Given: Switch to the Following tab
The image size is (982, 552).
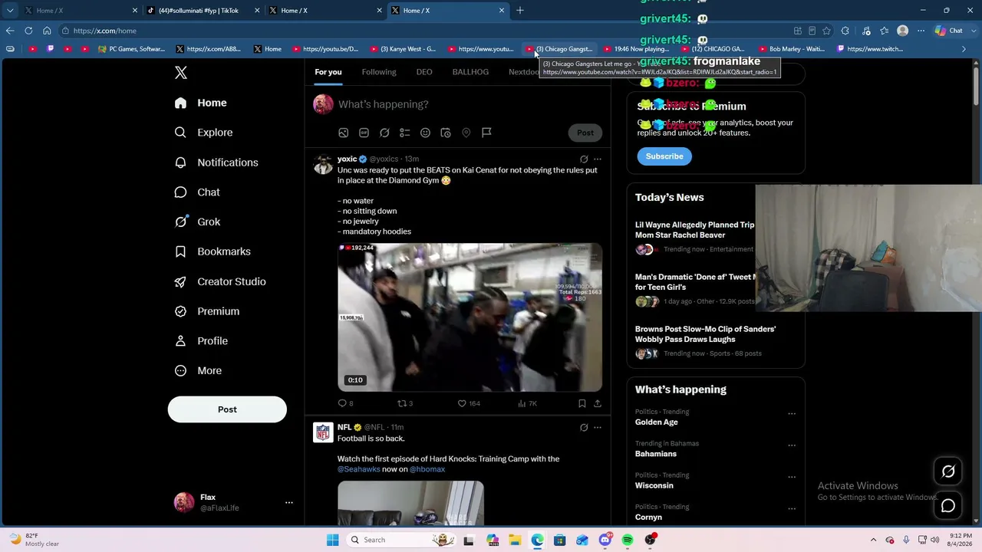Looking at the screenshot, I should [x=379, y=72].
